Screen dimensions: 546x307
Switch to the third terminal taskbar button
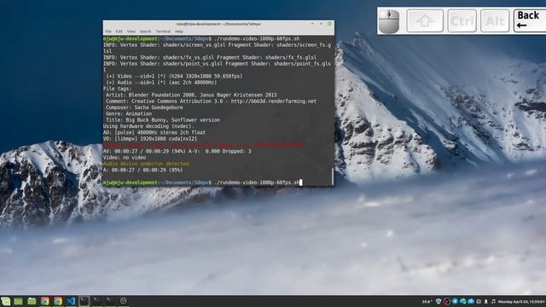click(110, 301)
